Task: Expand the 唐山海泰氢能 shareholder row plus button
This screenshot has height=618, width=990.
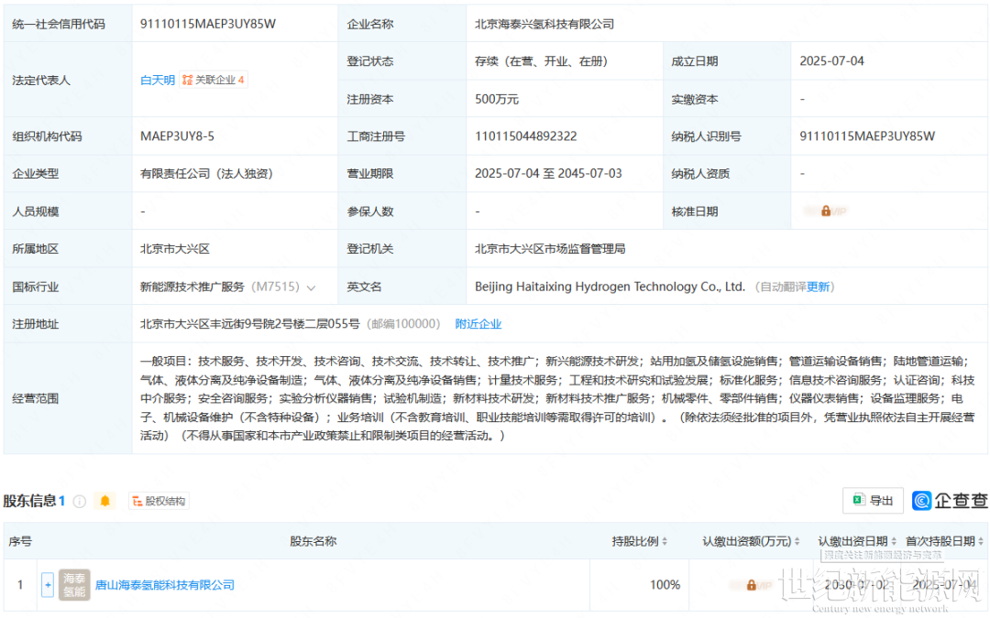Action: 48,585
